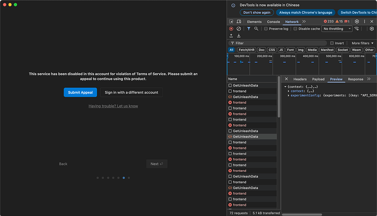Filter requests by Socket type
Viewport: 377px width, 216px height.
point(343,50)
